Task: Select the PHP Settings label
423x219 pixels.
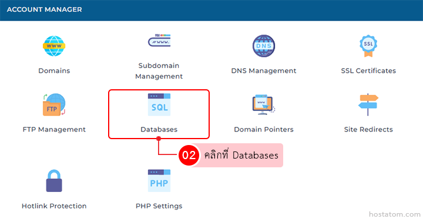Action: pyautogui.click(x=159, y=206)
